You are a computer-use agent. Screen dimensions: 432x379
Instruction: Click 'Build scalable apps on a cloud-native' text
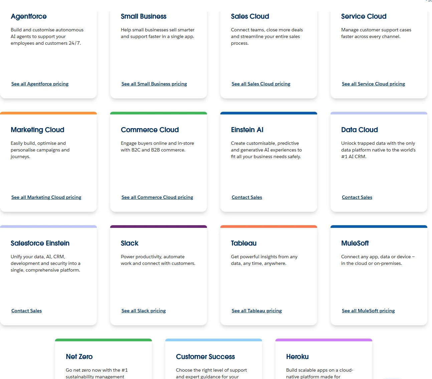(x=319, y=373)
